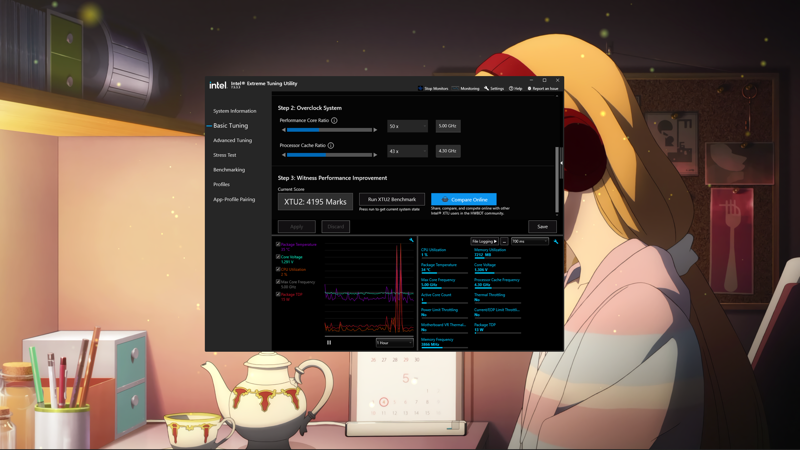Click Package TDP 13 W monitor

click(x=497, y=327)
